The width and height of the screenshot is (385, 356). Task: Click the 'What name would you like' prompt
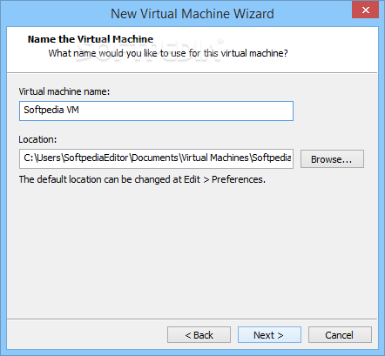(x=168, y=53)
